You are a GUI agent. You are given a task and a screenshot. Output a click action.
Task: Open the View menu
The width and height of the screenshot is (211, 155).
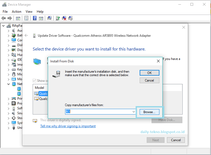[29, 12]
